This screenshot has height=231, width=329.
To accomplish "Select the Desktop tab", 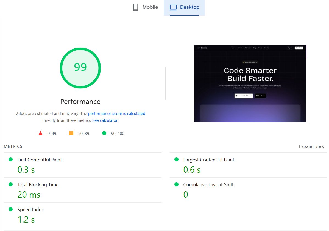I will point(184,7).
